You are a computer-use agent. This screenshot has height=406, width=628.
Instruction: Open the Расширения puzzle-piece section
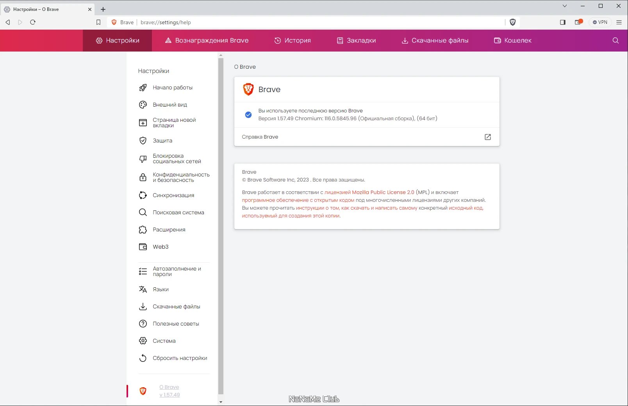(169, 230)
